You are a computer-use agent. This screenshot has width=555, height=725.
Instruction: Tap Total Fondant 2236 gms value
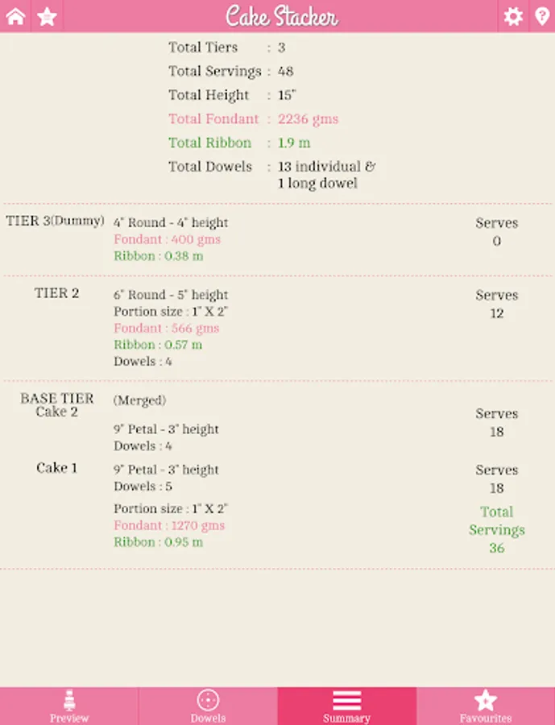(308, 119)
